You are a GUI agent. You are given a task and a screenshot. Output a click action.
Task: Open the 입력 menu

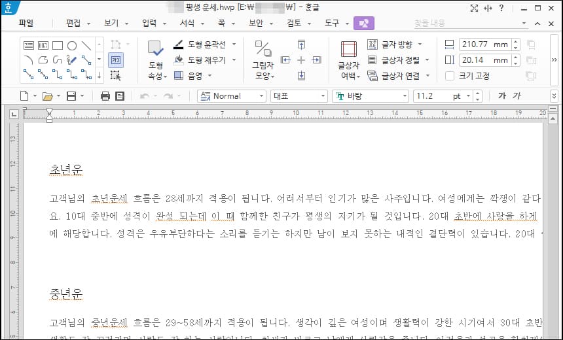pos(150,24)
